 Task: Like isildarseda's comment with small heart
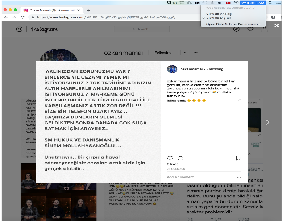[240, 100]
